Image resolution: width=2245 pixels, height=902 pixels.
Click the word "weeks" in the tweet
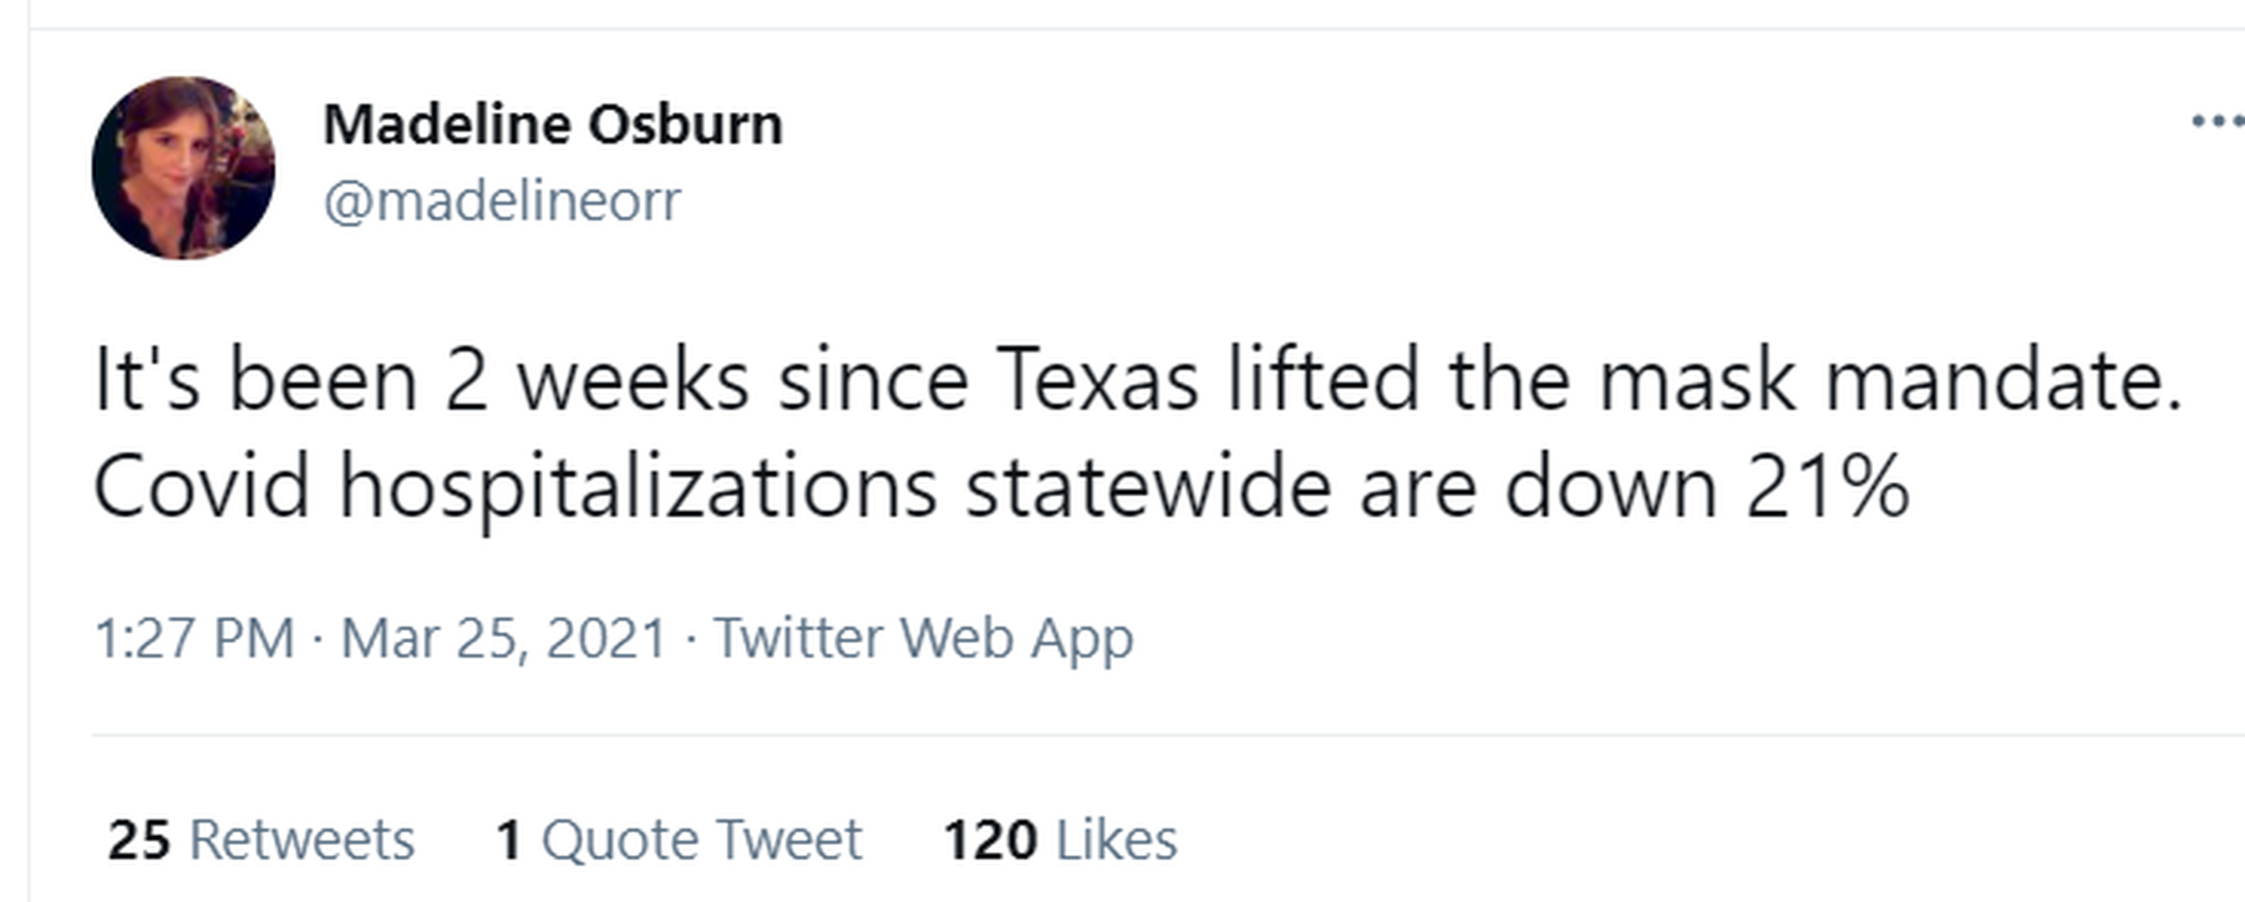click(x=633, y=380)
